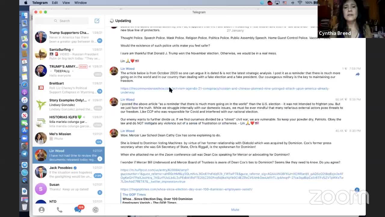The image size is (385, 217).
Task: Open the Susan chat
Action: pos(69,189)
